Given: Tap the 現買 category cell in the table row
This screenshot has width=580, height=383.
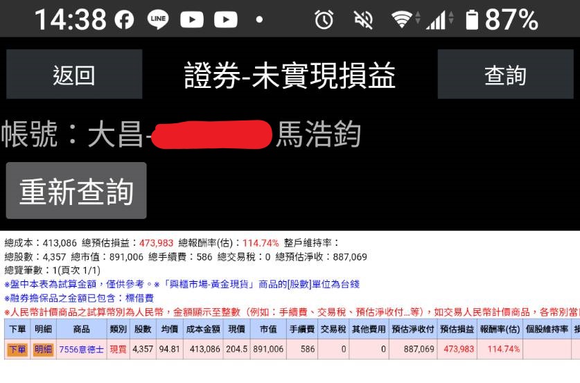Looking at the screenshot, I should (x=118, y=349).
